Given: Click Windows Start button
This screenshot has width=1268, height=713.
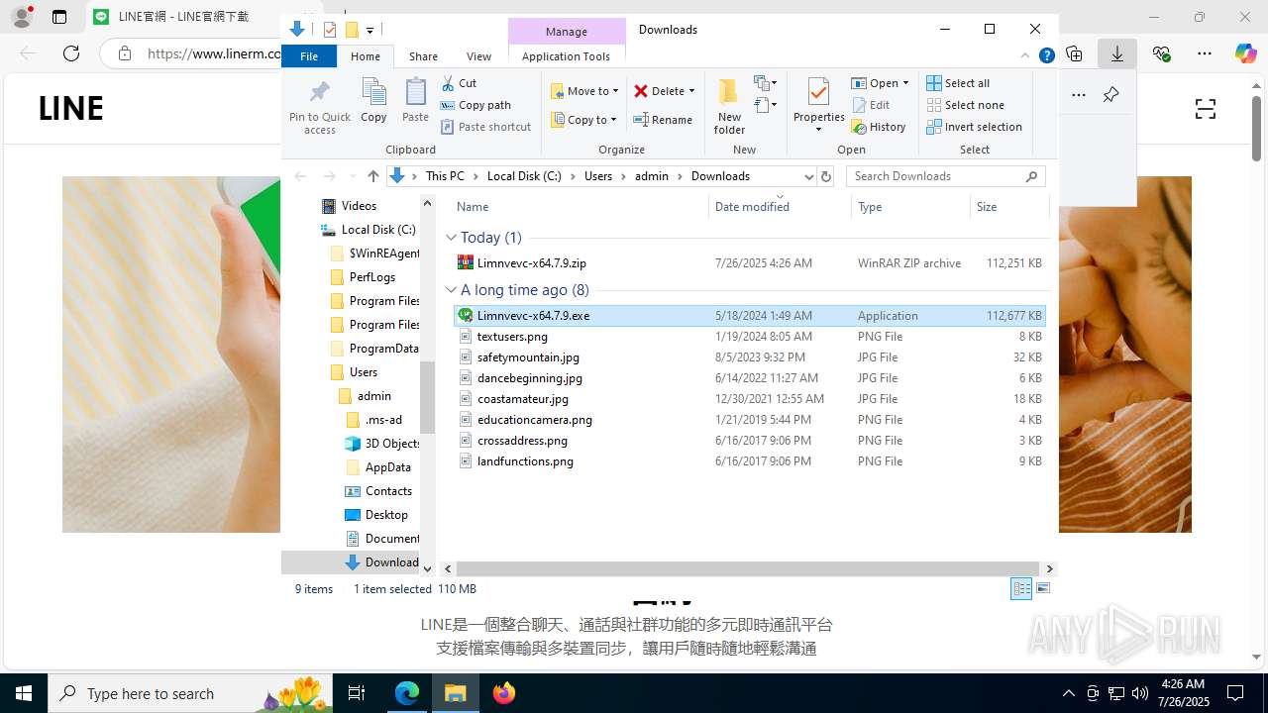Looking at the screenshot, I should 24,693.
